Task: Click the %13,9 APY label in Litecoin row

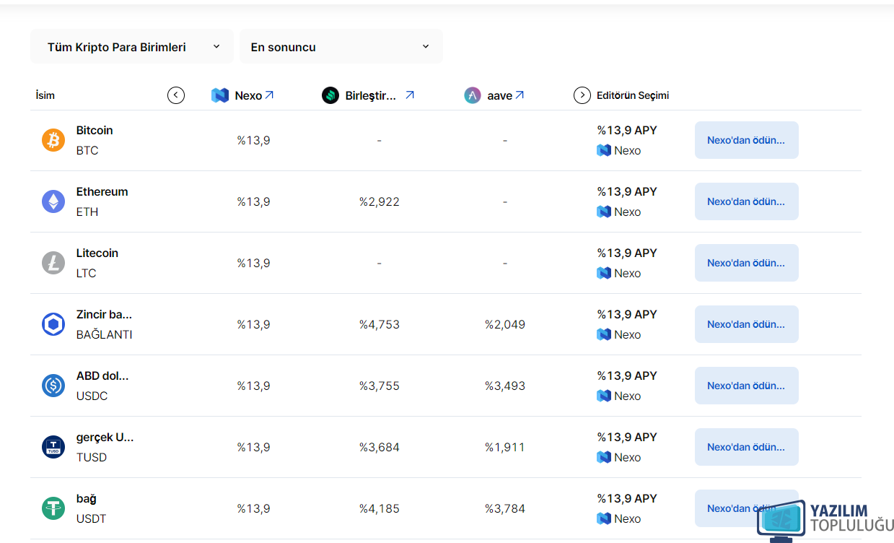Action: coord(627,253)
